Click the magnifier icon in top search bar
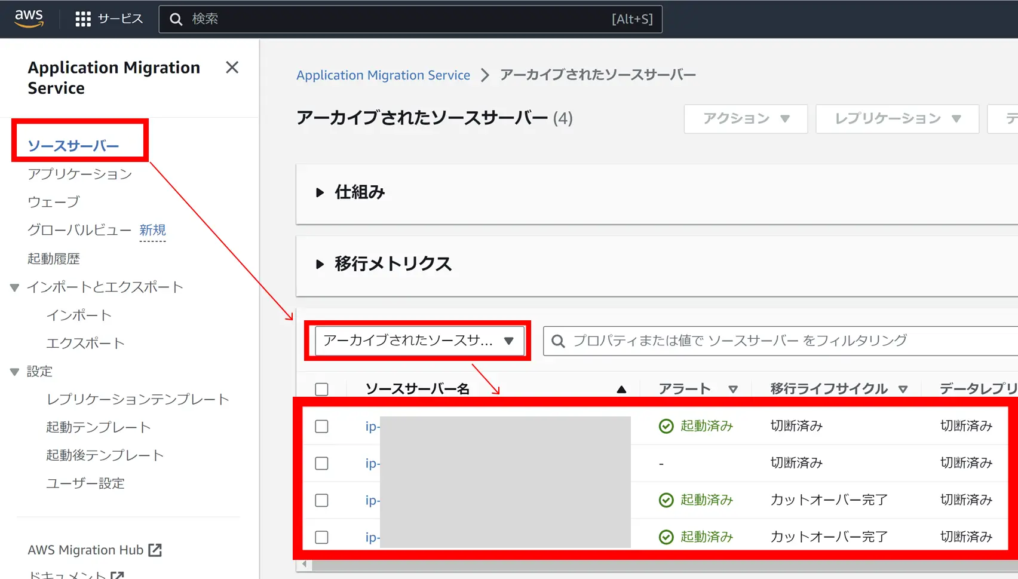The image size is (1018, 579). point(176,19)
